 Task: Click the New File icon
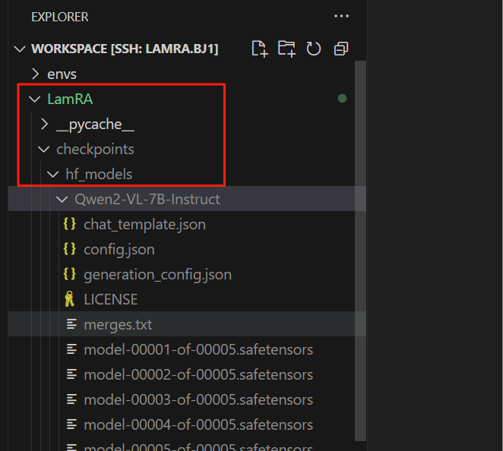click(x=260, y=49)
